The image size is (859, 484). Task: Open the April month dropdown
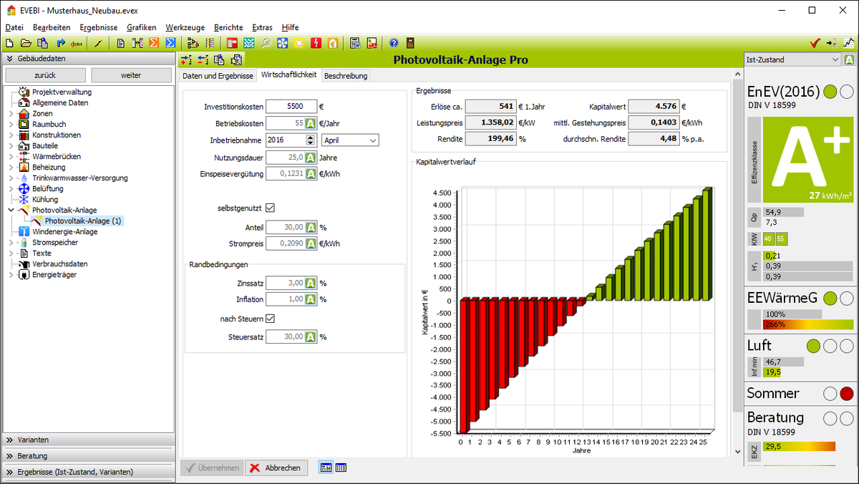click(350, 140)
